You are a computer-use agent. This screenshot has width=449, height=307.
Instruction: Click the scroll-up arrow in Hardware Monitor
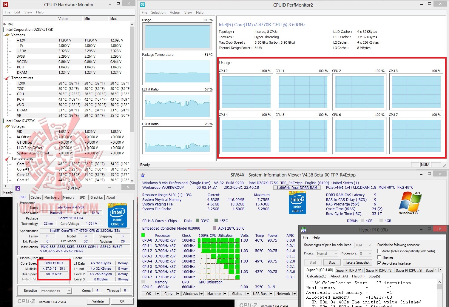click(132, 24)
